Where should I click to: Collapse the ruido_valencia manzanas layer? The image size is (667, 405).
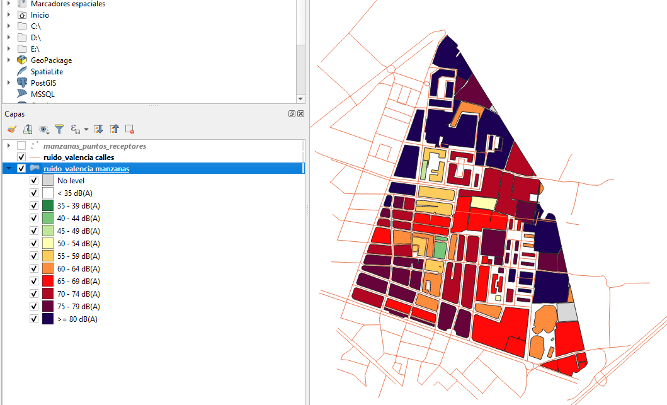point(8,168)
